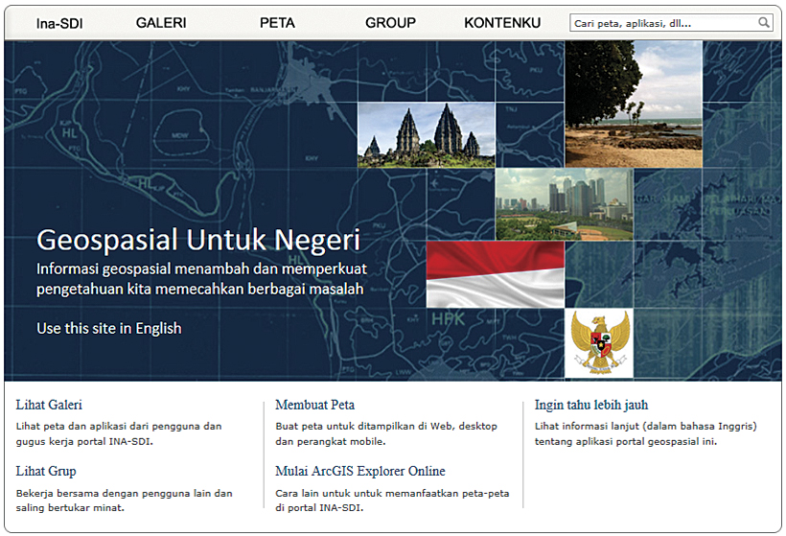Open the Lihat Grup link
This screenshot has height=536, width=786.
(46, 471)
